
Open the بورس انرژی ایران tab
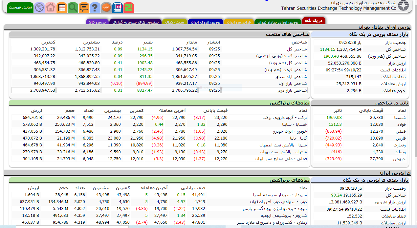tap(205, 22)
